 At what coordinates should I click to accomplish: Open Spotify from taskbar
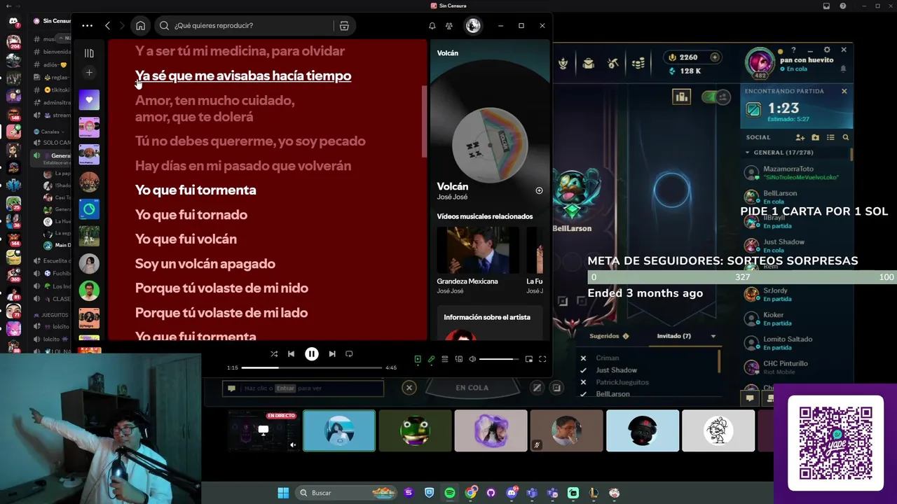click(x=450, y=493)
